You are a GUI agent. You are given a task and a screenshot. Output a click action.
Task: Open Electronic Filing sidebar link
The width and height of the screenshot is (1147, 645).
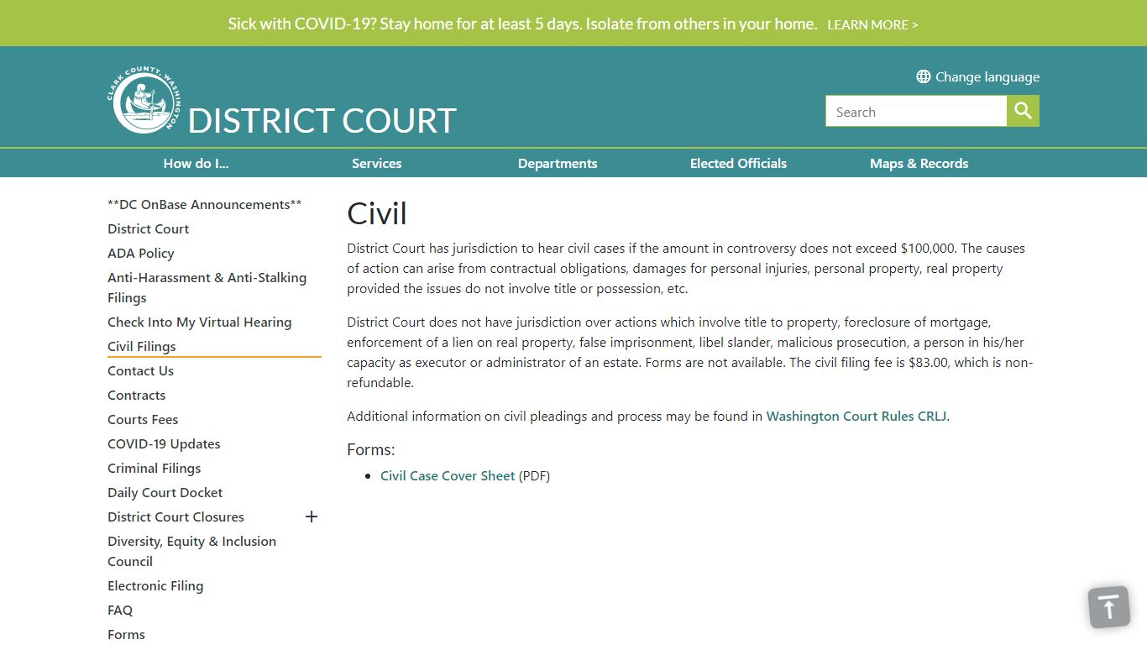(155, 586)
